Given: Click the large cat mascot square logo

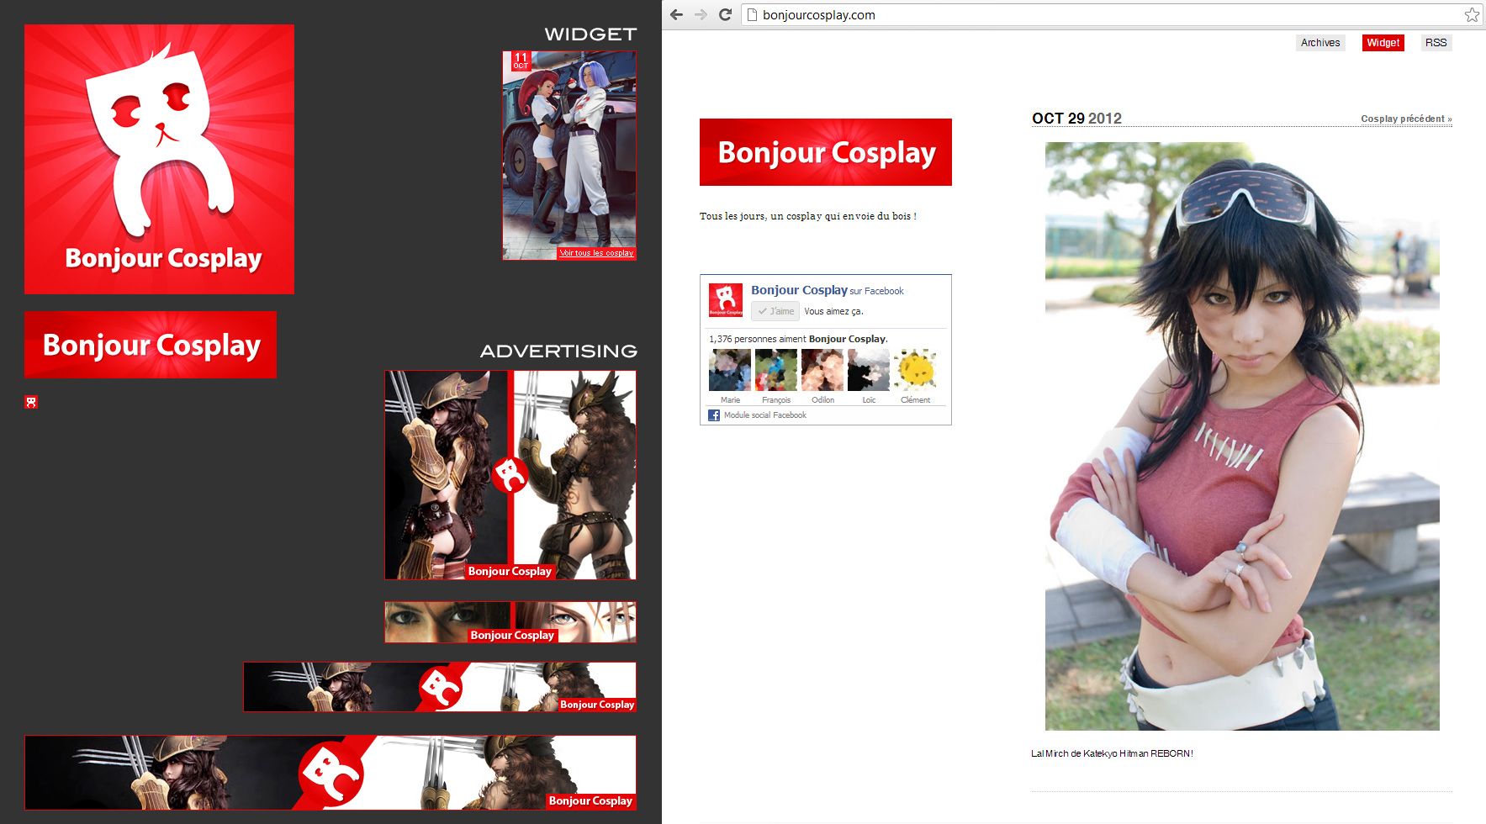Looking at the screenshot, I should pos(159,159).
